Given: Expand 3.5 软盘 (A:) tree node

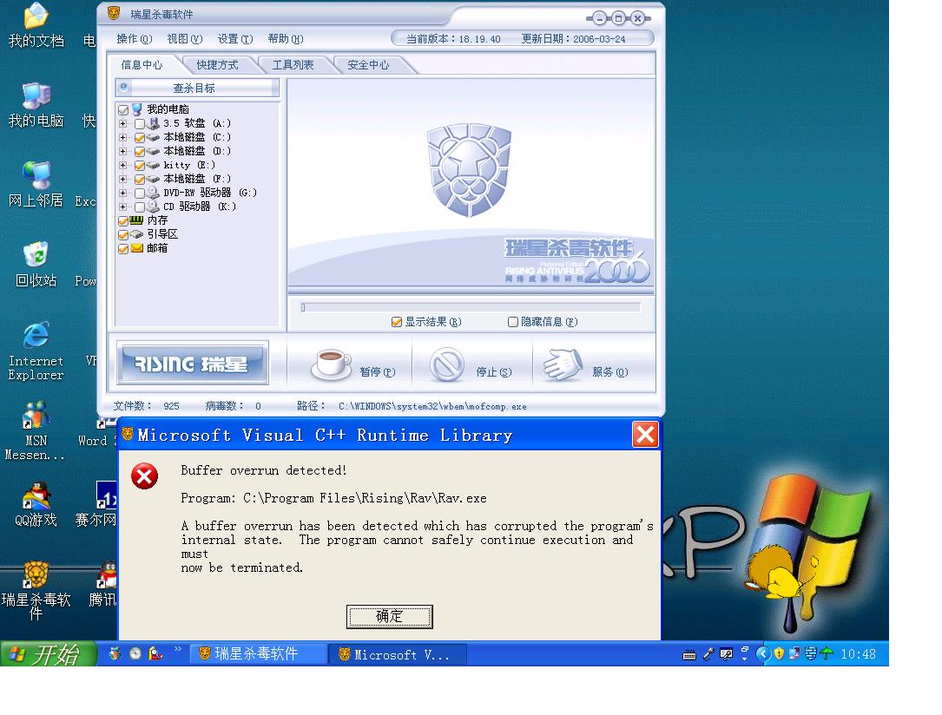Looking at the screenshot, I should pos(122,124).
